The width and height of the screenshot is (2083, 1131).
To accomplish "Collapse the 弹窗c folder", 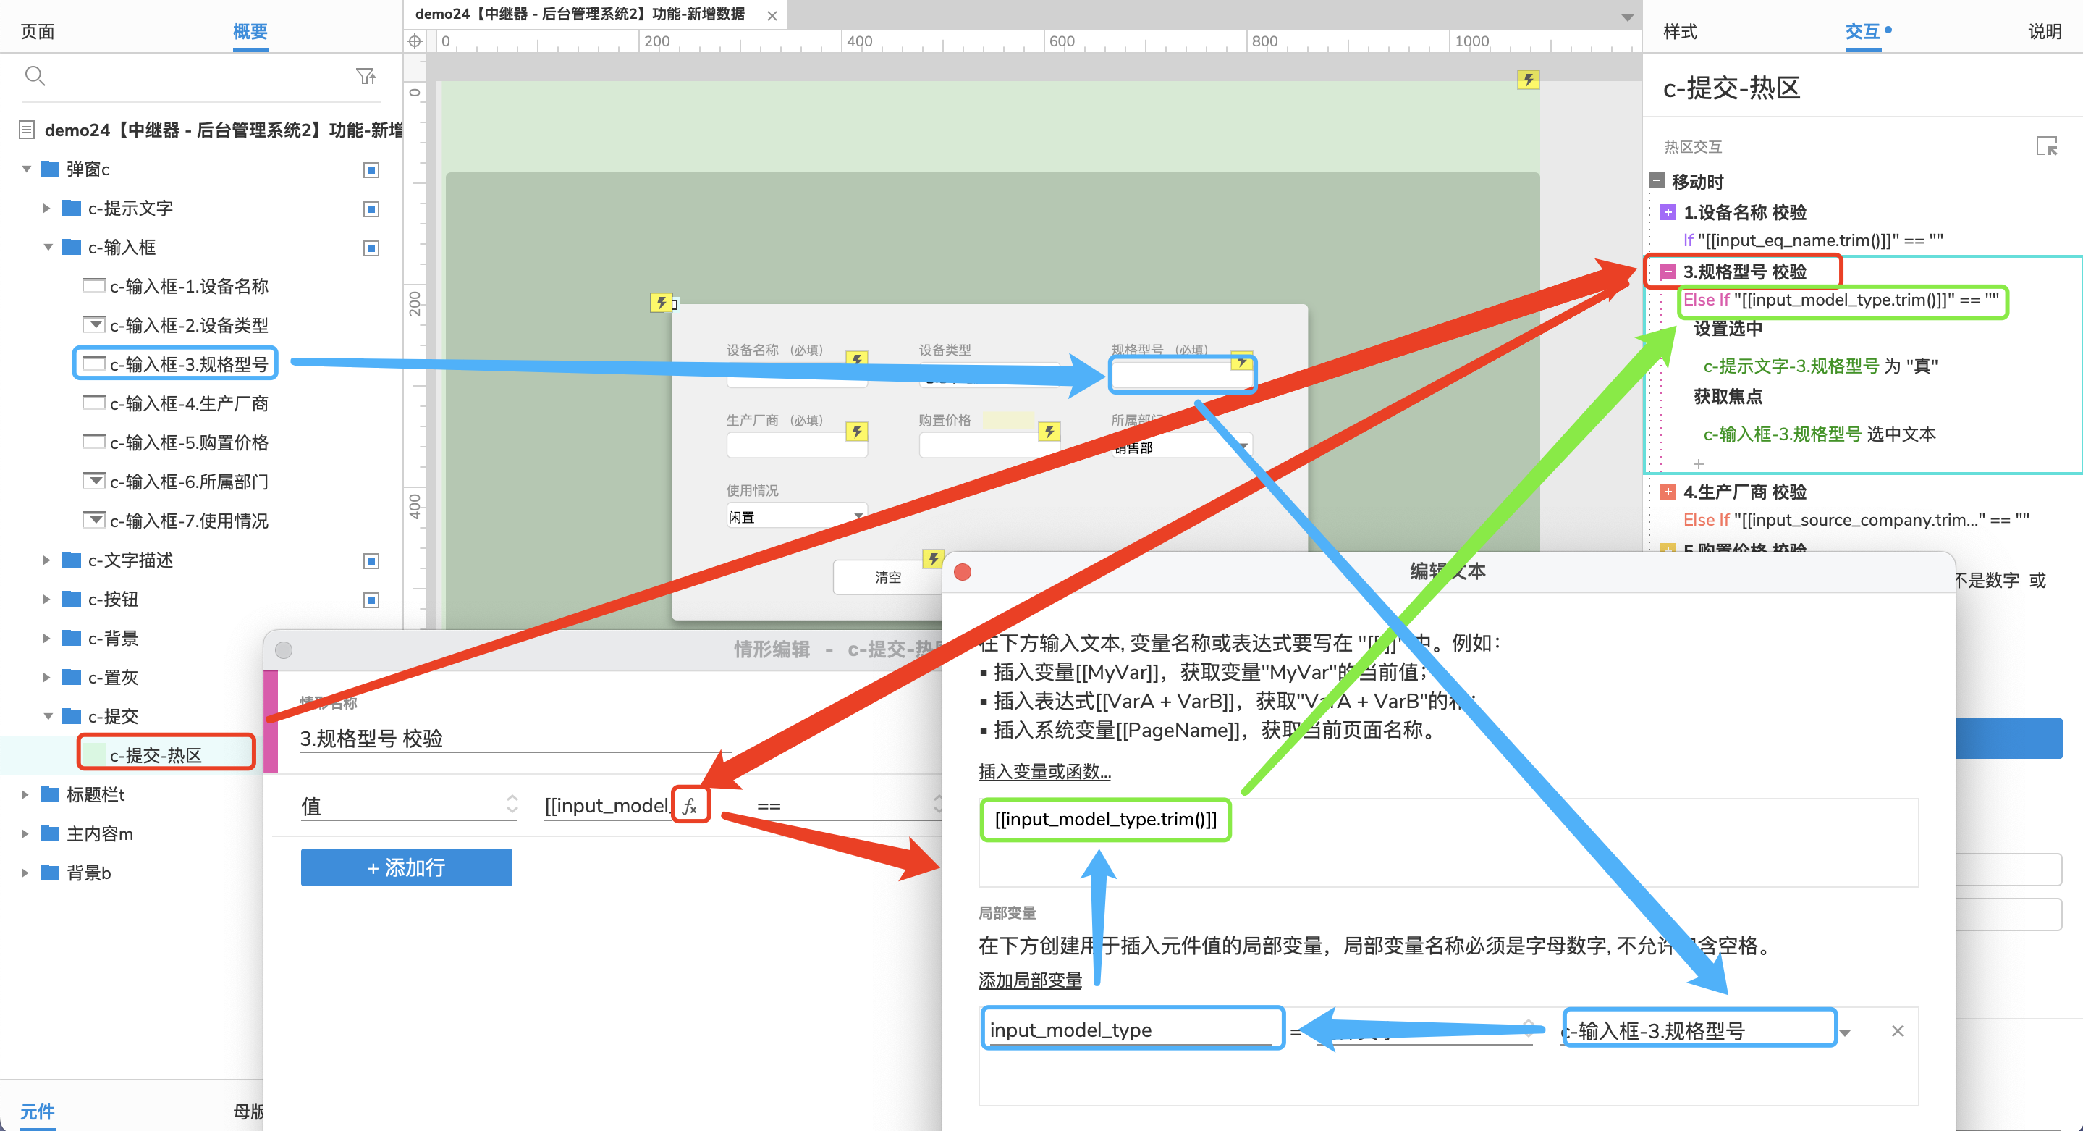I will tap(26, 169).
